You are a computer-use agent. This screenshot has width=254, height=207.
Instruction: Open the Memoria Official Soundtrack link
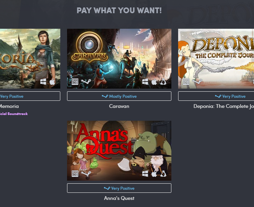(x=14, y=114)
